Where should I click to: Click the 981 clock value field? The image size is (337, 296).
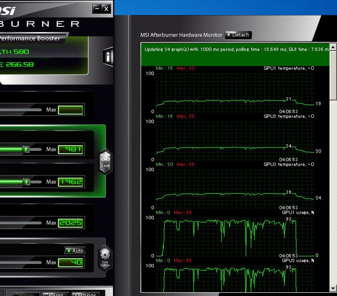click(x=71, y=149)
